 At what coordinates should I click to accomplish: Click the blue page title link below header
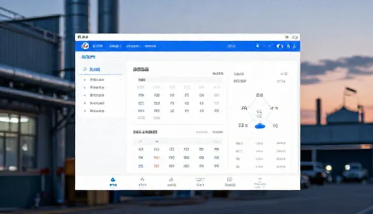[x=88, y=57]
